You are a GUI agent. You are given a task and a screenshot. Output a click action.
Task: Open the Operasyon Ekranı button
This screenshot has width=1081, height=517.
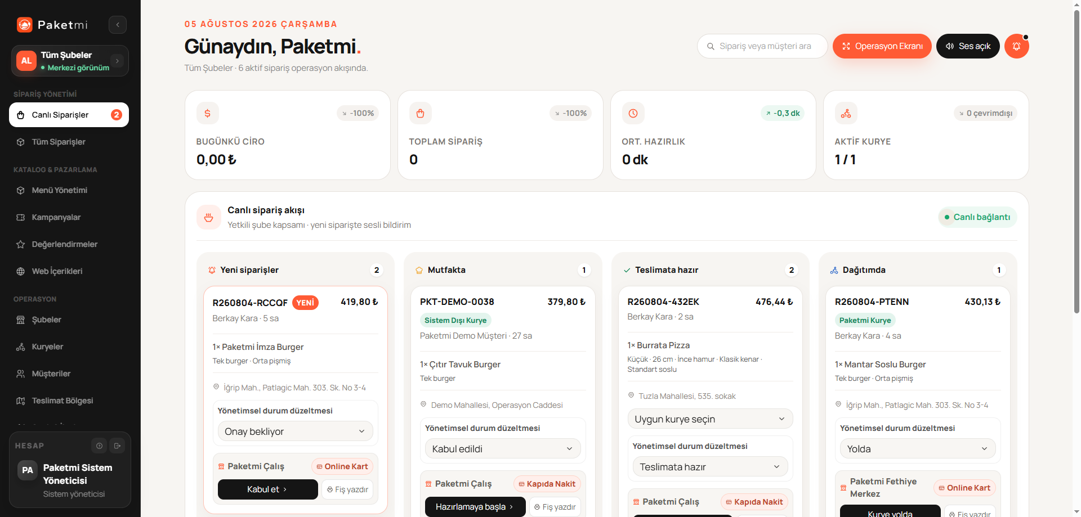tap(882, 46)
